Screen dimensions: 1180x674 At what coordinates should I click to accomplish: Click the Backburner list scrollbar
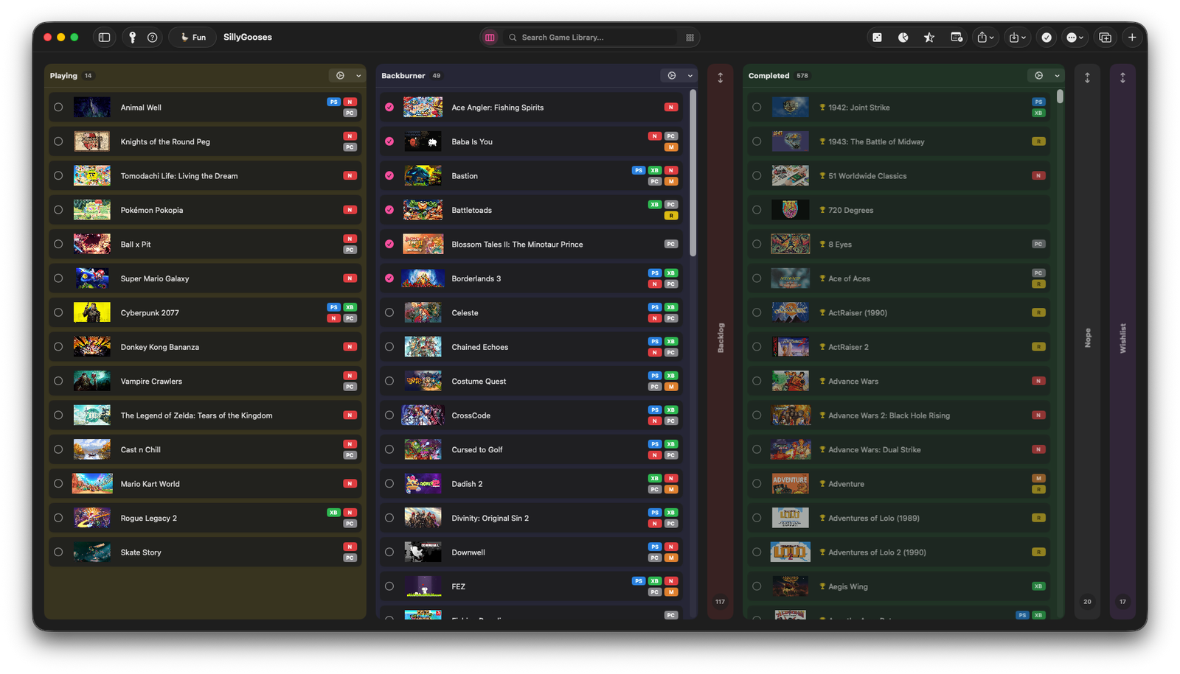693,173
